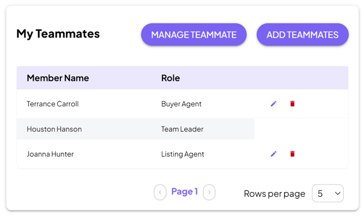Viewport: 364px width, 217px height.
Task: Select the Member Name column header
Action: (58, 78)
